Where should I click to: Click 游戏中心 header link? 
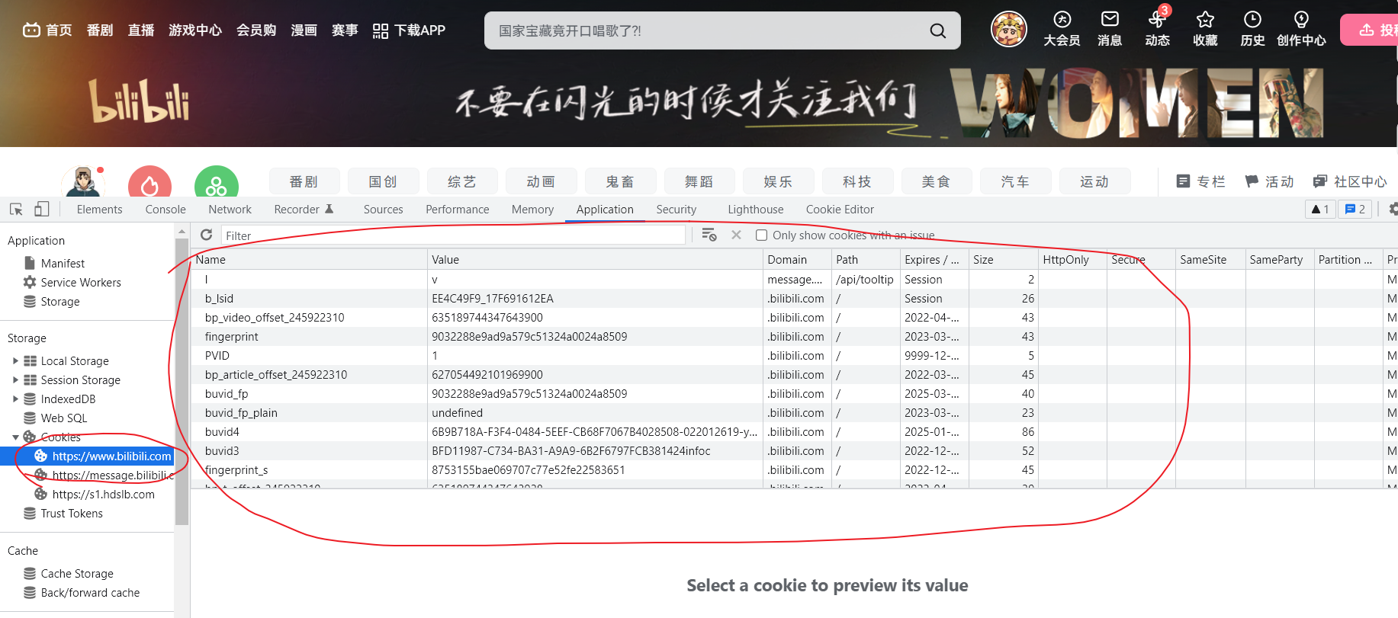click(195, 30)
